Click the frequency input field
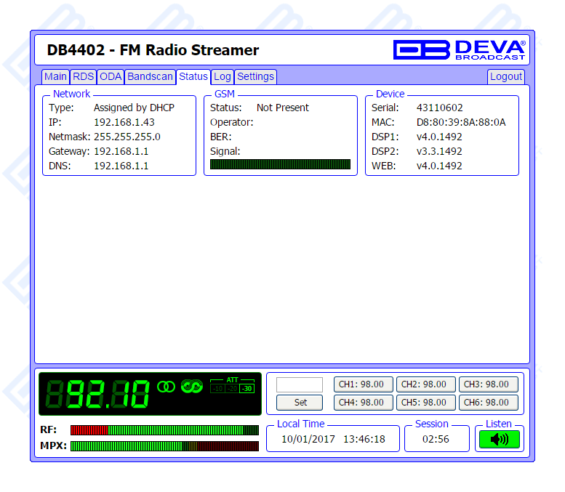565x492 pixels. (300, 385)
